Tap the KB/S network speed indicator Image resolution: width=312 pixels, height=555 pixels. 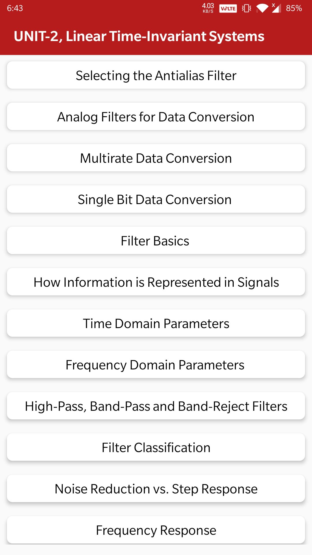pos(208,8)
